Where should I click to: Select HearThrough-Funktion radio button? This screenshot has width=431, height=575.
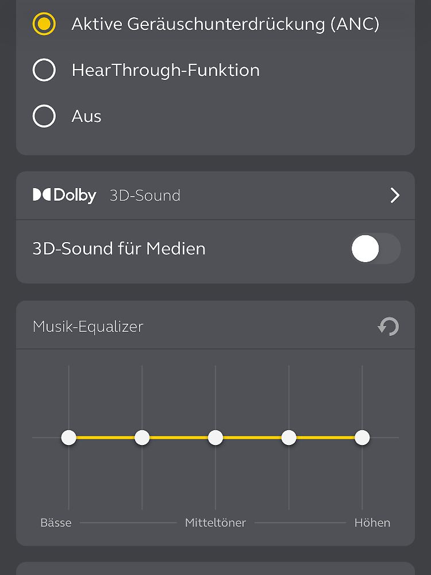(x=44, y=70)
